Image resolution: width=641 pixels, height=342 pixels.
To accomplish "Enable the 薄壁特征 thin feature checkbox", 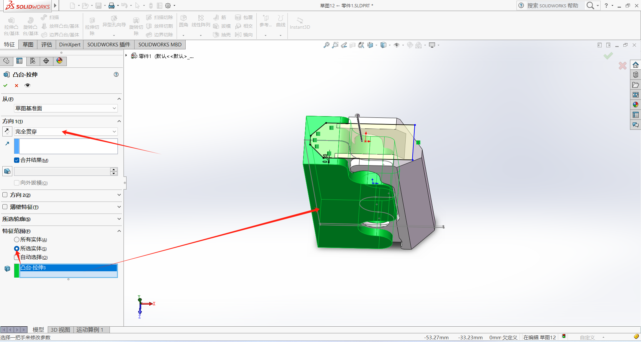I will point(5,207).
